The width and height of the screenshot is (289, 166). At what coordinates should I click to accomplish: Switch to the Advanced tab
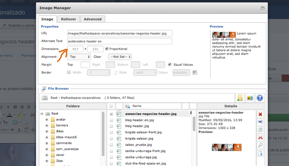point(93,19)
